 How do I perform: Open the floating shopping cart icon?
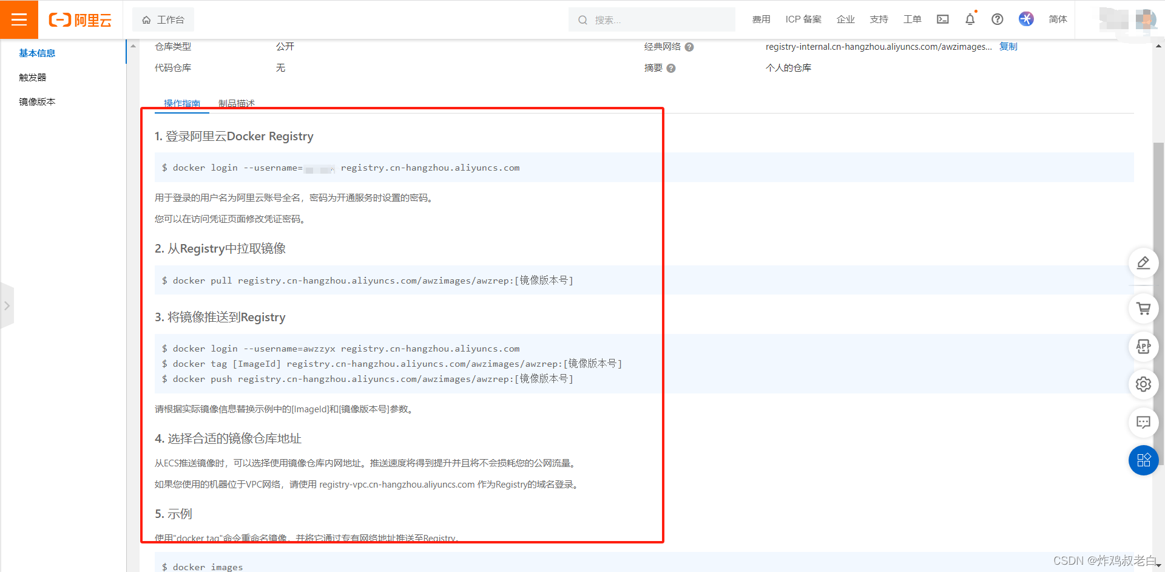coord(1143,308)
